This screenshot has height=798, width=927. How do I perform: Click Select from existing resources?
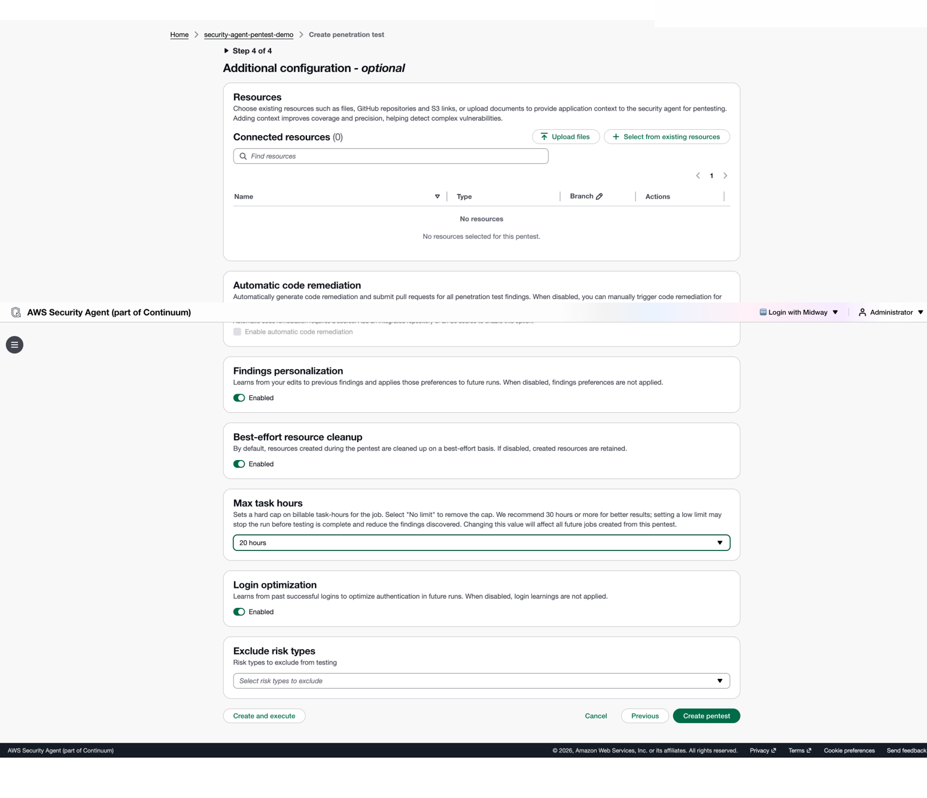pyautogui.click(x=667, y=137)
